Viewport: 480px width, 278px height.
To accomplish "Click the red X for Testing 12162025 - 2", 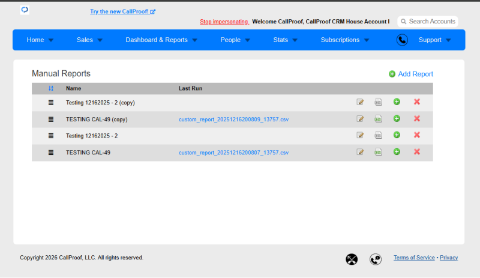I will 417,135.
